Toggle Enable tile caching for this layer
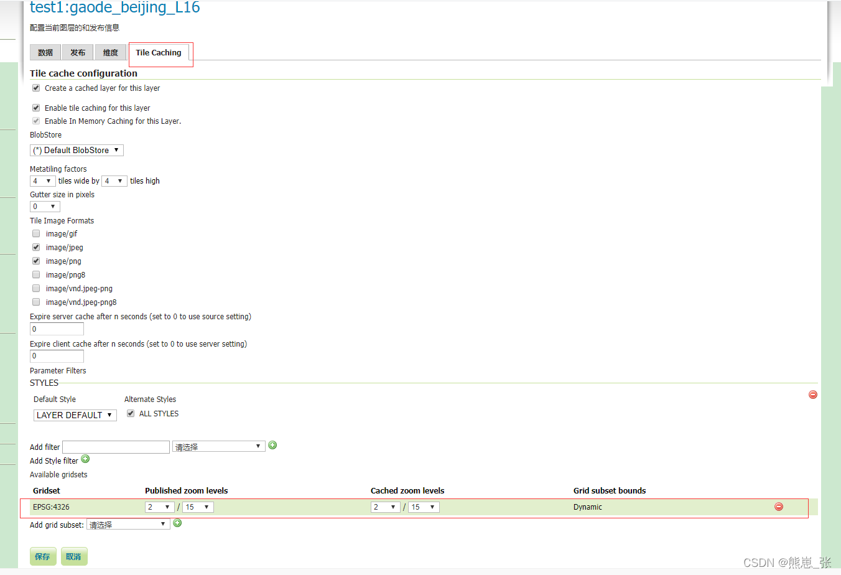 (36, 108)
